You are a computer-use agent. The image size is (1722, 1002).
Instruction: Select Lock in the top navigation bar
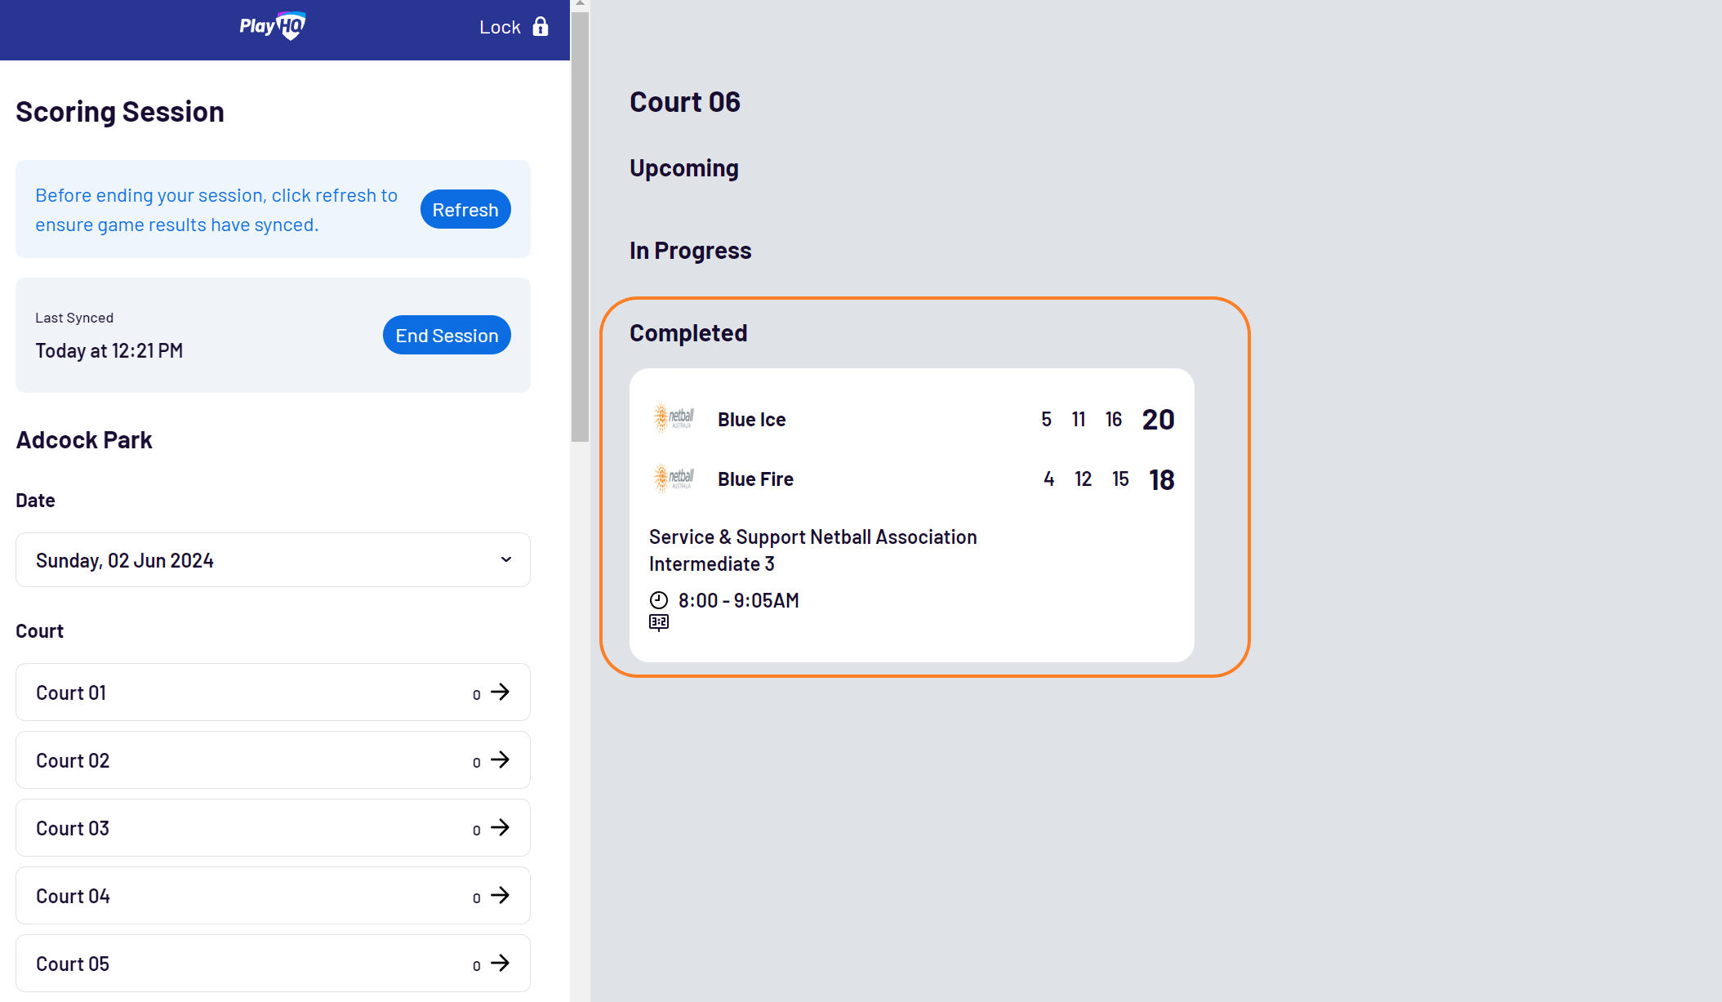click(x=501, y=26)
